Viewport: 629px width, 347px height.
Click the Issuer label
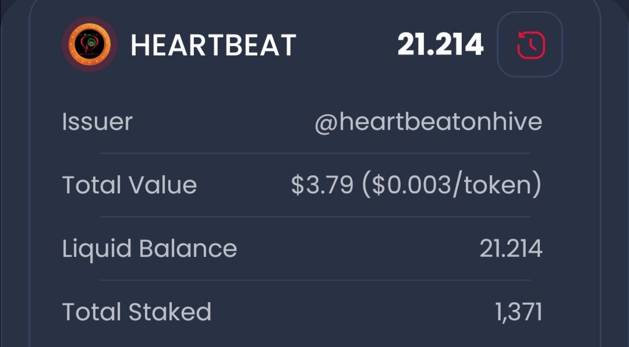tap(97, 122)
